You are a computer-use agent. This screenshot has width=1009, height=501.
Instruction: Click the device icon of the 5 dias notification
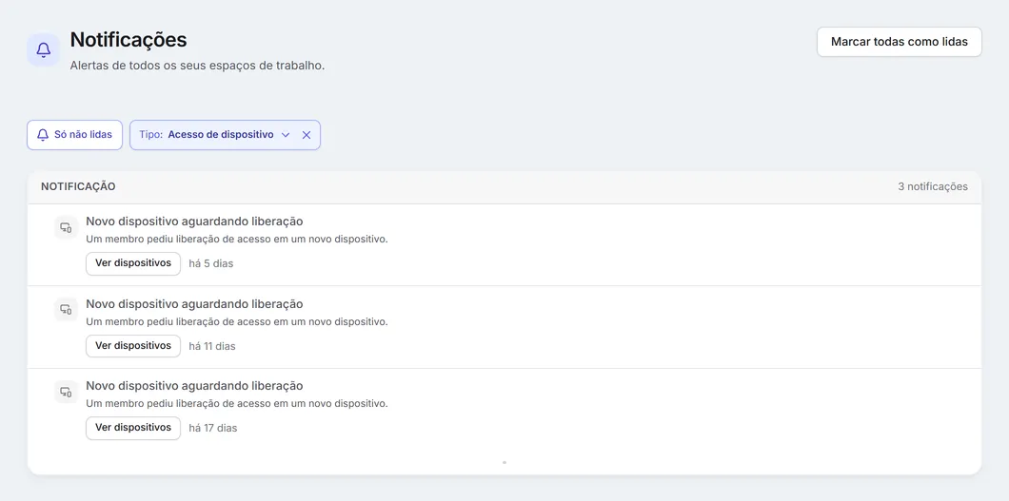tap(66, 227)
